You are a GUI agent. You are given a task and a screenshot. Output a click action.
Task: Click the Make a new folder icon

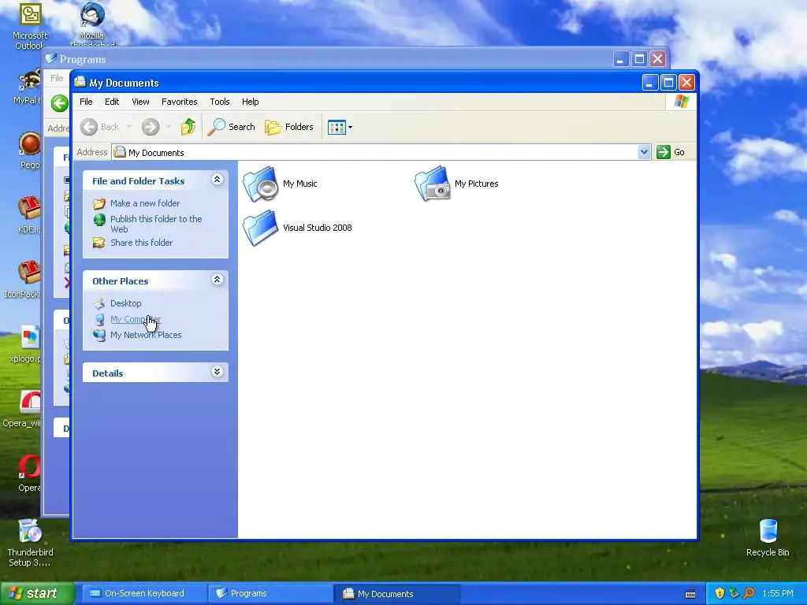[x=99, y=204]
